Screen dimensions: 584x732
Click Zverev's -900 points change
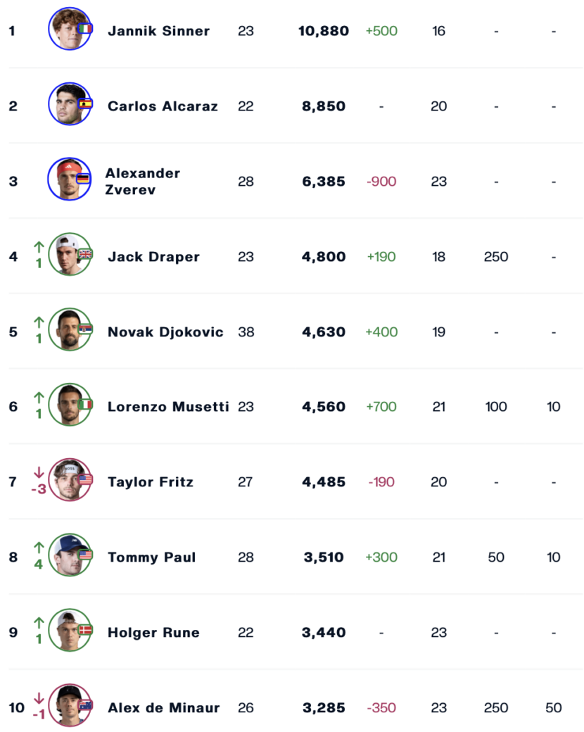pyautogui.click(x=381, y=182)
